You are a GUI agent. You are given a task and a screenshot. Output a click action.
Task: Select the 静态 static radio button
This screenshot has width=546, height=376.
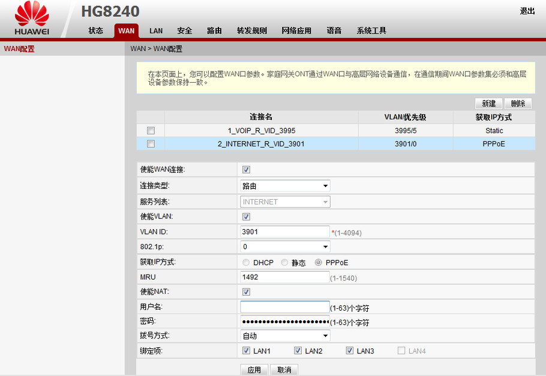click(284, 262)
